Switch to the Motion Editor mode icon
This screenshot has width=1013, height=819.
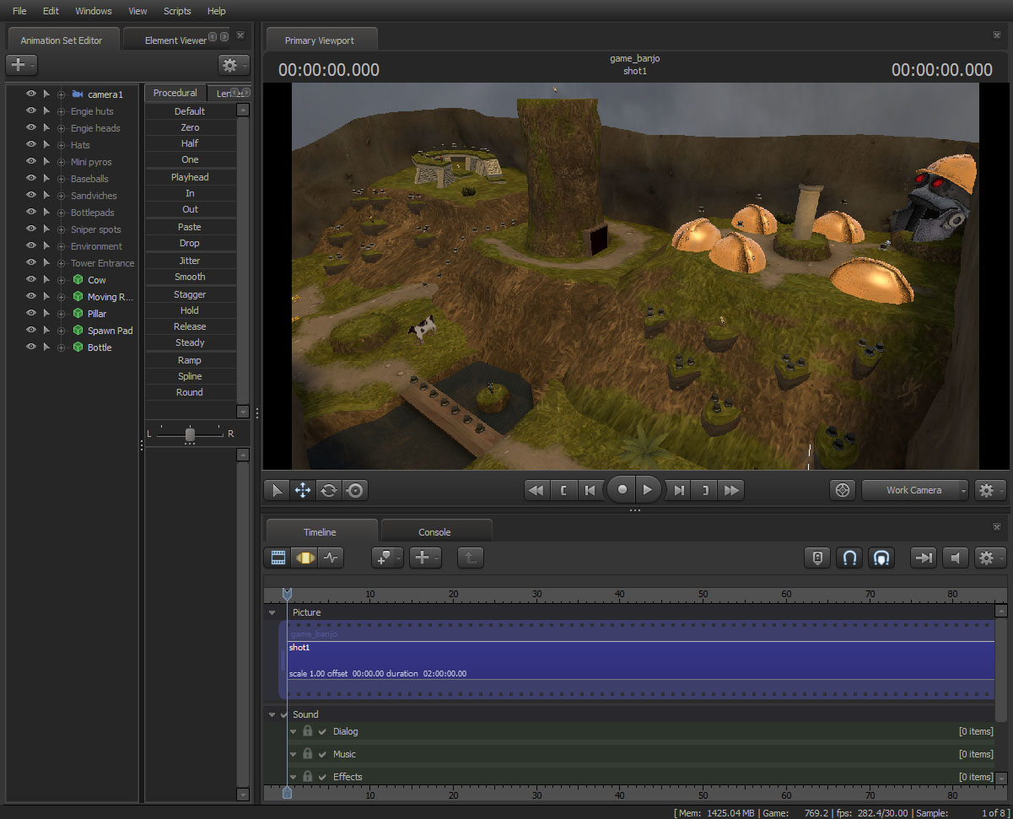point(304,558)
